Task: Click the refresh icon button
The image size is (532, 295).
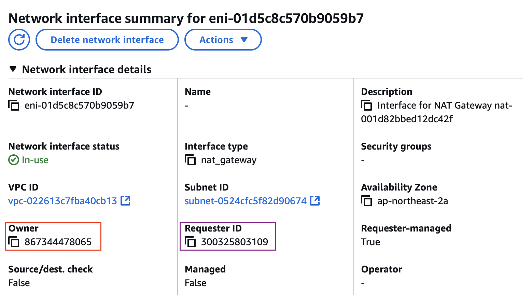Action: click(x=19, y=40)
